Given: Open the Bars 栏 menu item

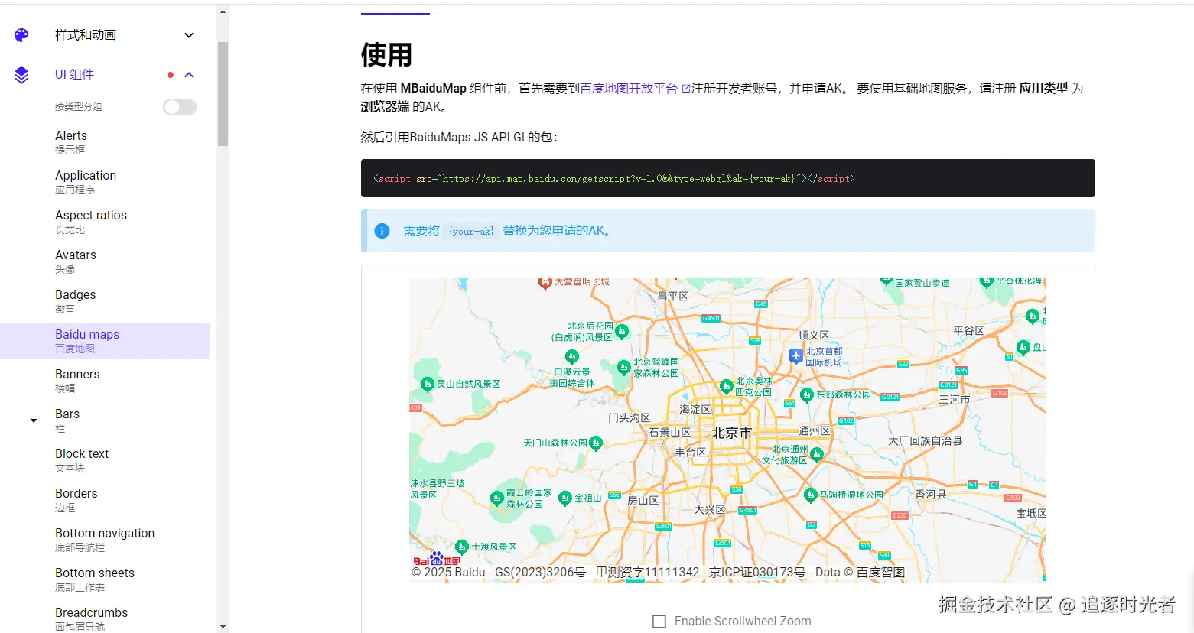Looking at the screenshot, I should pyautogui.click(x=105, y=420).
